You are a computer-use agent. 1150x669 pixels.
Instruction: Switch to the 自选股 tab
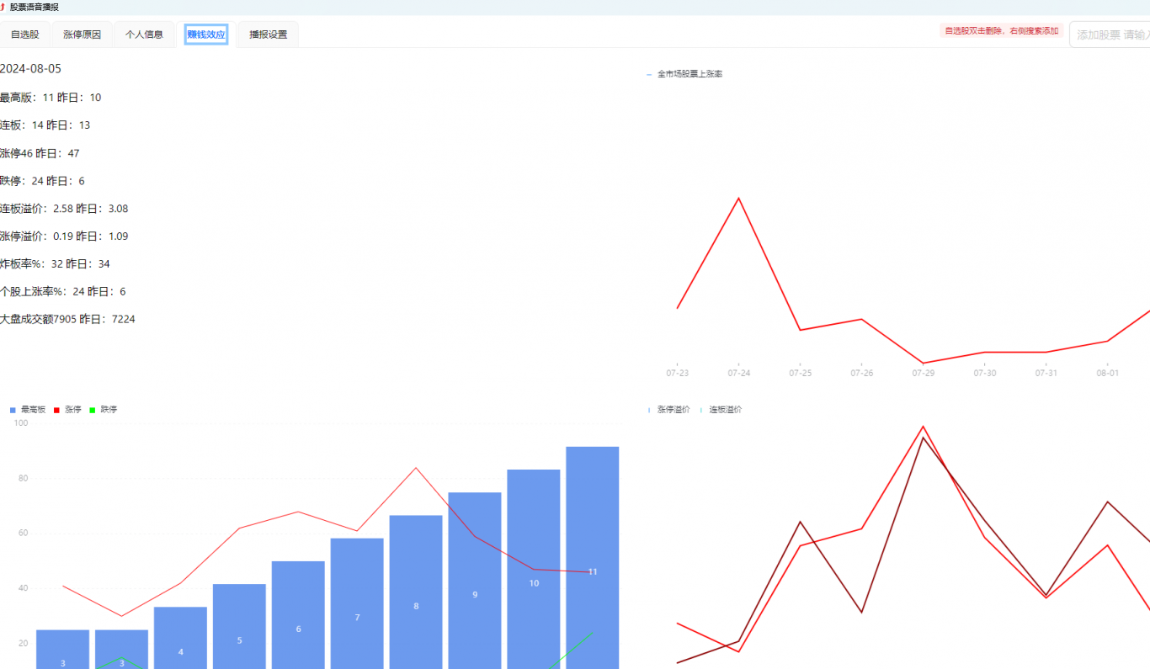tap(25, 35)
